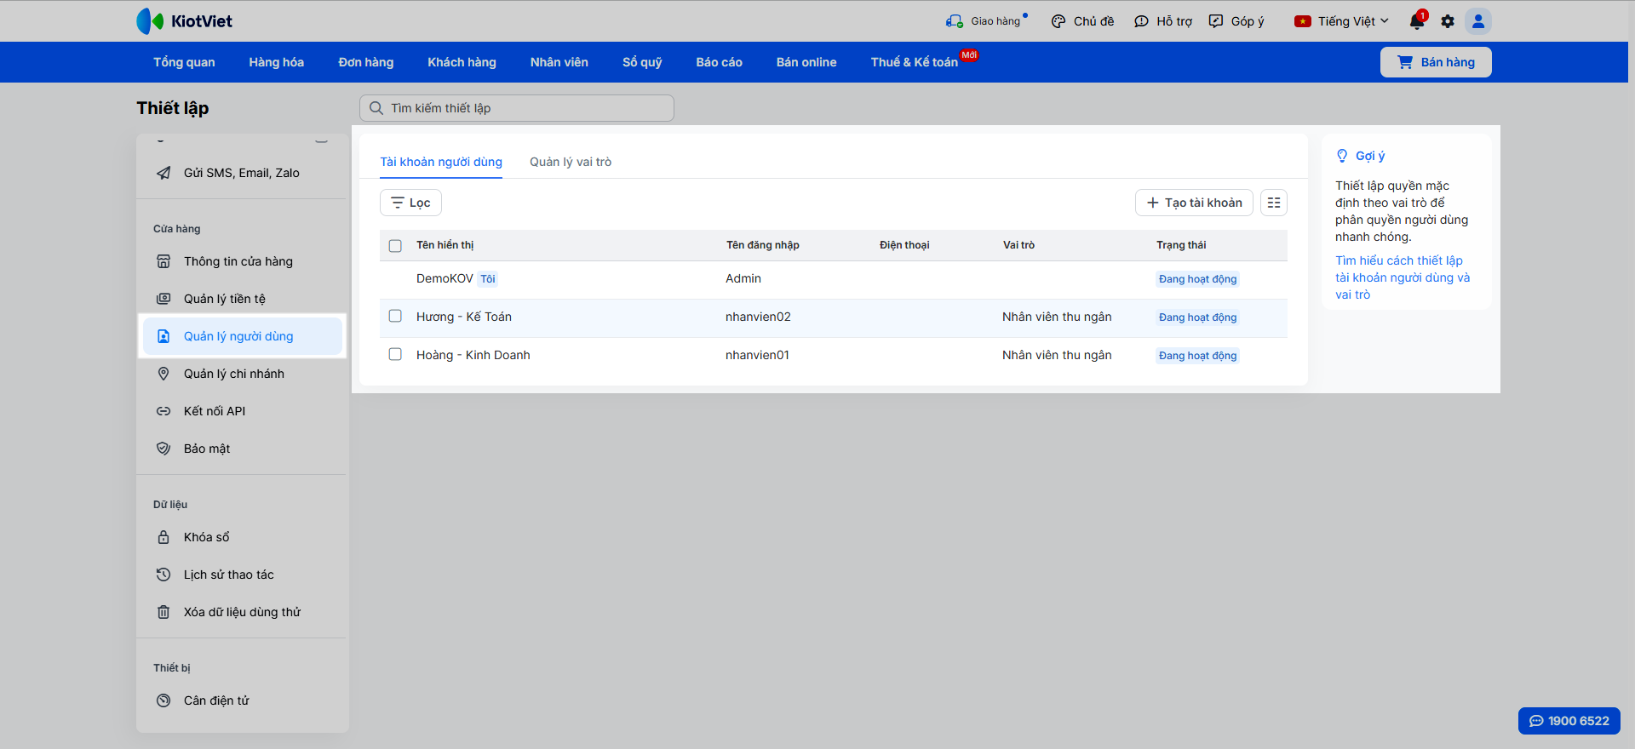The height and width of the screenshot is (749, 1635).
Task: Open Góp ý feedback icon
Action: click(1216, 21)
